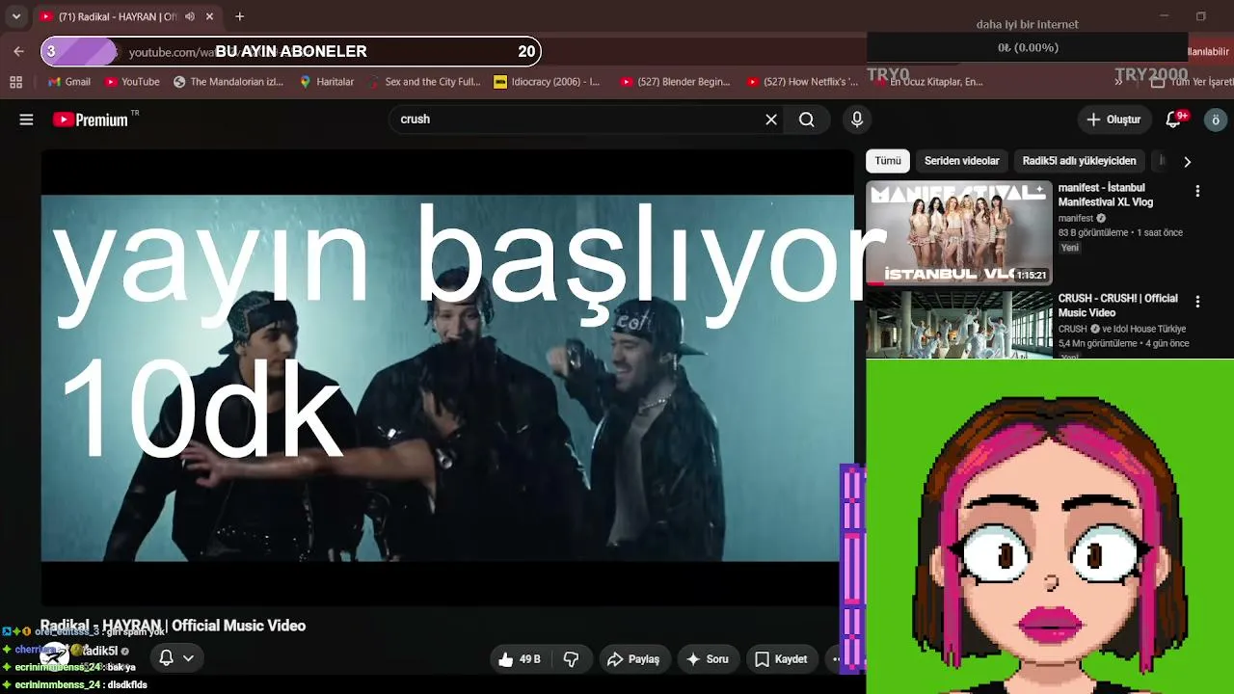Select the Tümü filter chip
The image size is (1234, 694).
click(x=888, y=161)
